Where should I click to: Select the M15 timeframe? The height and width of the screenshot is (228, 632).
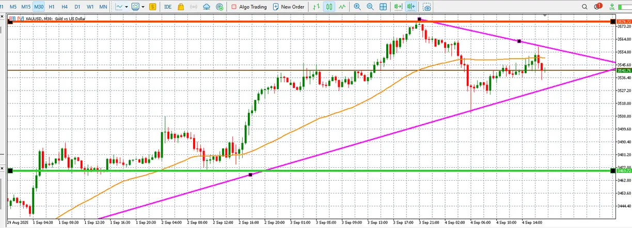[x=26, y=7]
